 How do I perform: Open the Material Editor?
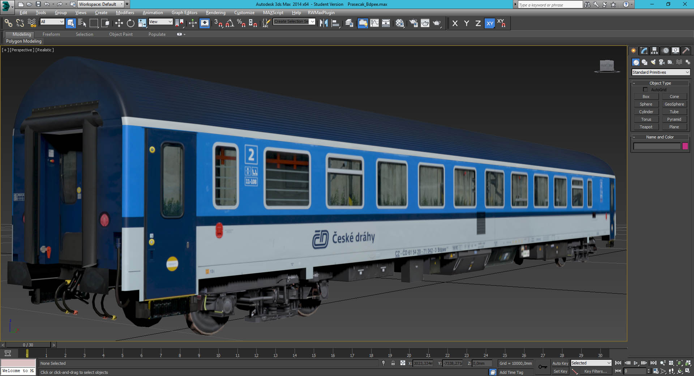tap(400, 23)
